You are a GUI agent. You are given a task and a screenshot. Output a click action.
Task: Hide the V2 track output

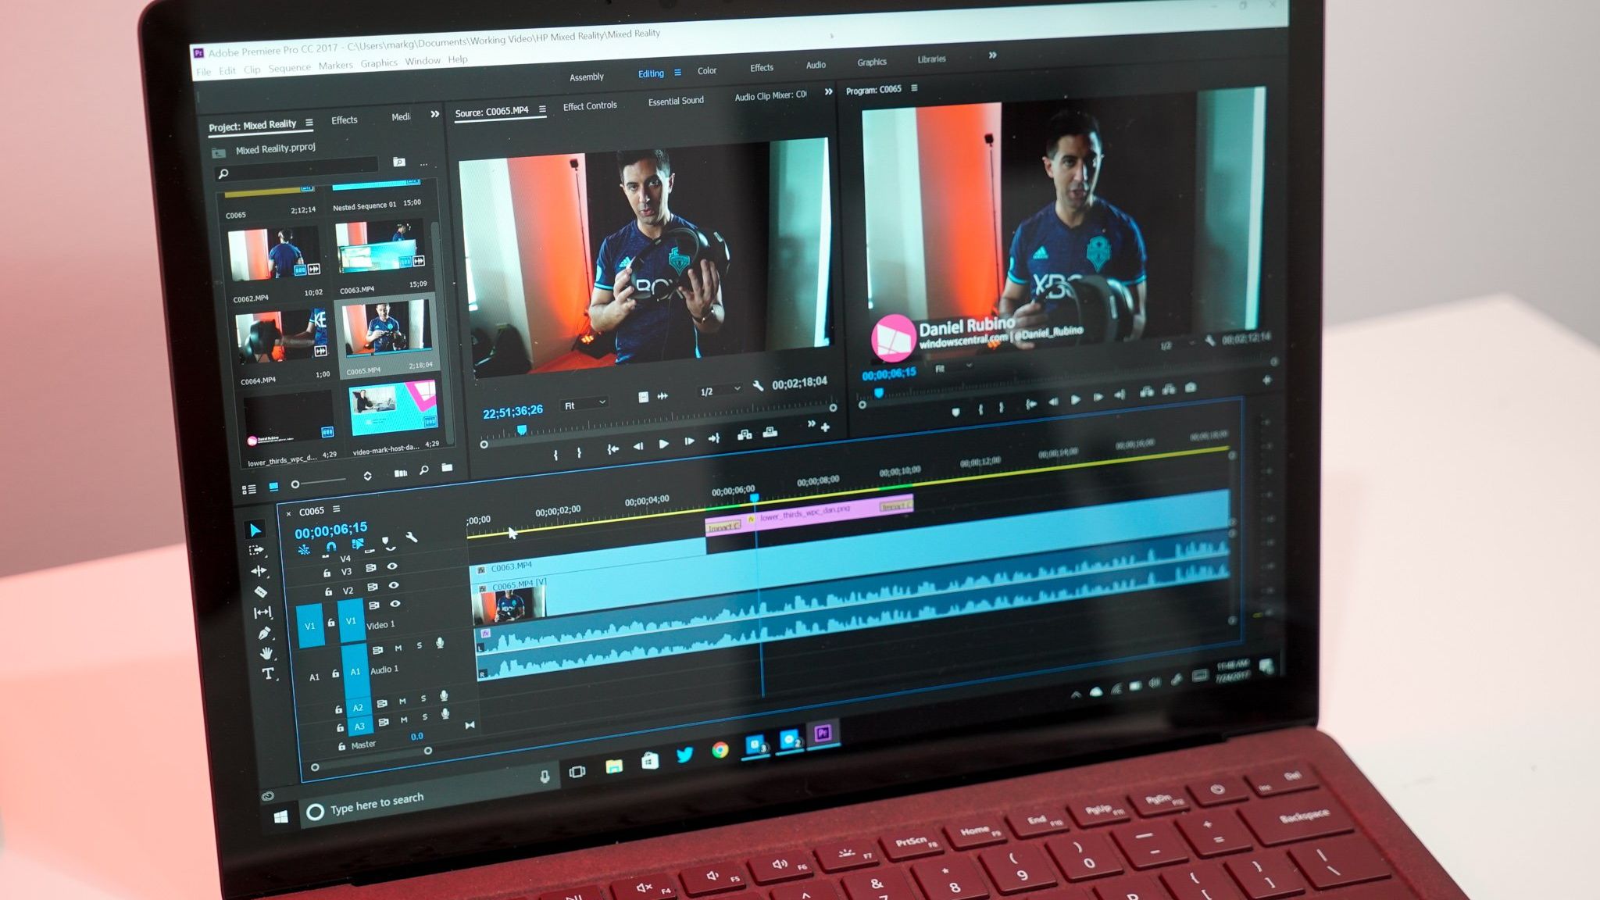[x=394, y=585]
